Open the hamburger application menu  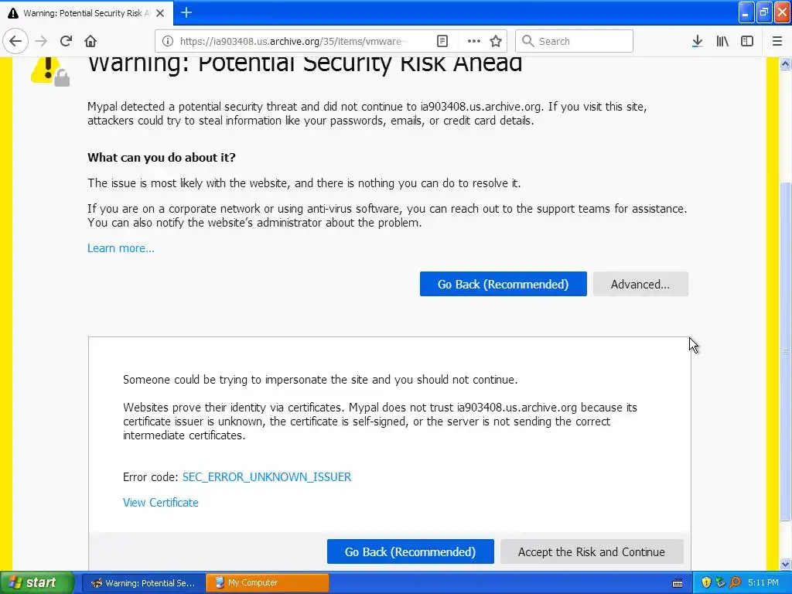[777, 41]
